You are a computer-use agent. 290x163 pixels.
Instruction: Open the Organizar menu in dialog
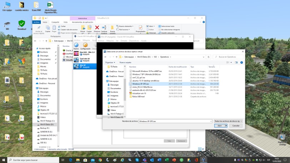pyautogui.click(x=110, y=62)
